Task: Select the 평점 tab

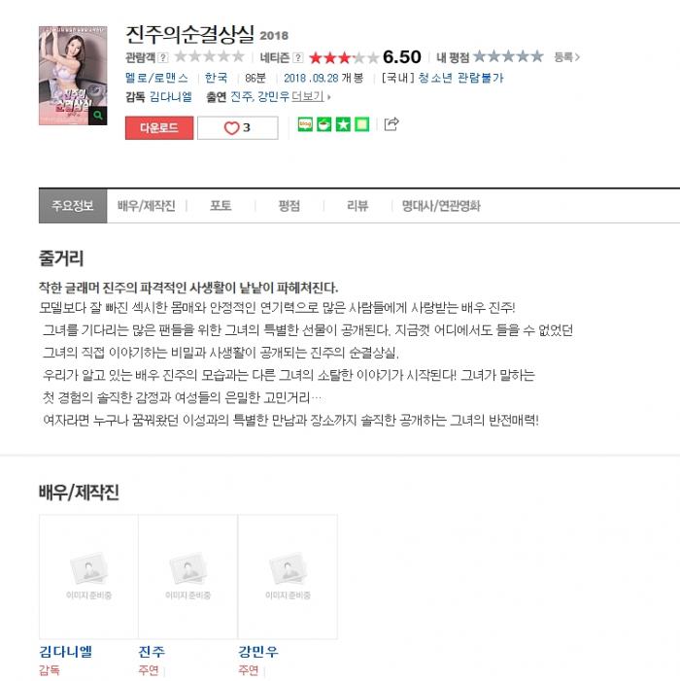Action: (289, 206)
